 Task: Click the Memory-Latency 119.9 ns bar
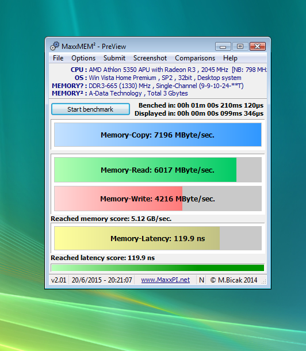[158, 238]
